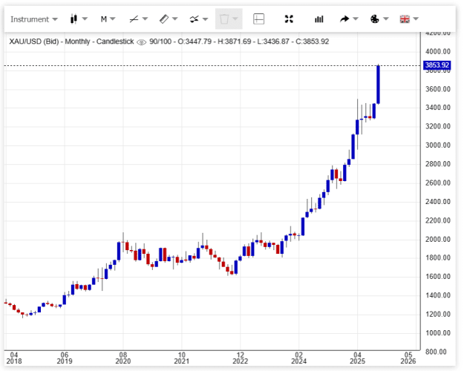This screenshot has height=371, width=464.
Task: Toggle the eye visibility icon beside Candlestick
Action: 142,42
